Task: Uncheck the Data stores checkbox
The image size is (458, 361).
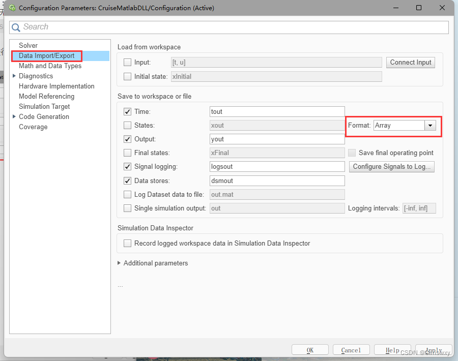Action: 127,180
